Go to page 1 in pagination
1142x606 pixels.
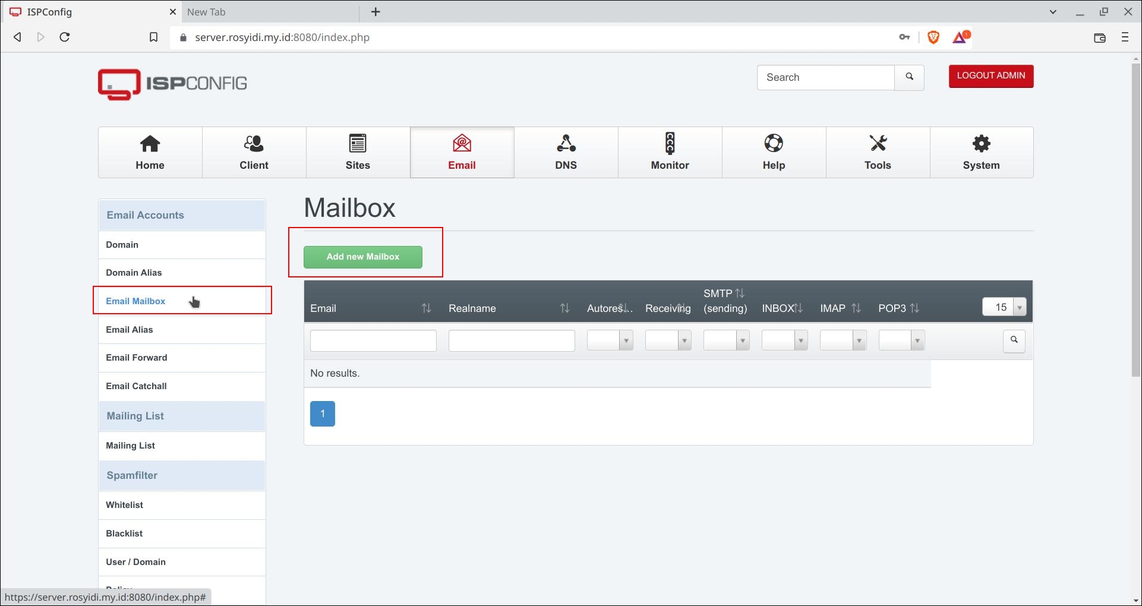click(x=323, y=414)
